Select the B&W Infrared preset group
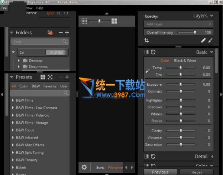This screenshot has width=223, height=175. 27,137
